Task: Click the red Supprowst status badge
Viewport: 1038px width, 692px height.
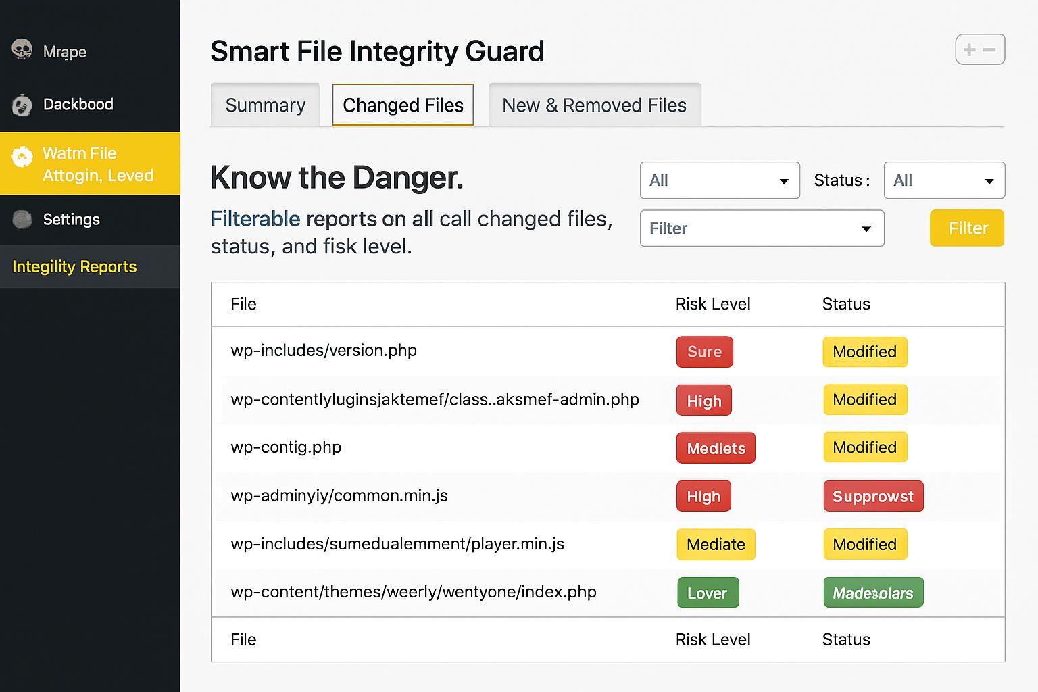Action: point(873,497)
